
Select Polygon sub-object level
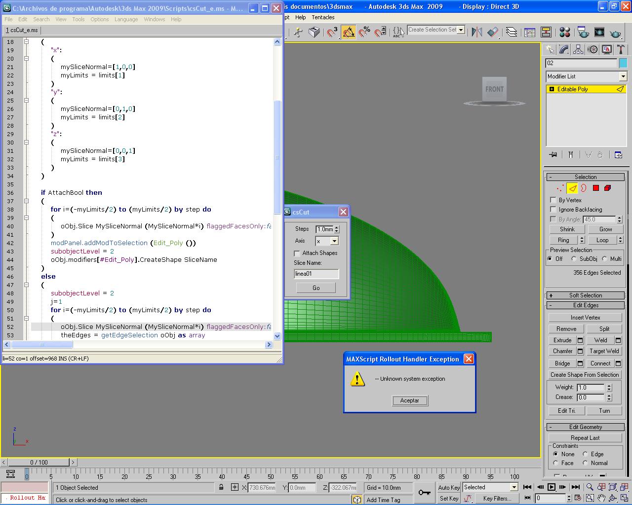pyautogui.click(x=596, y=188)
